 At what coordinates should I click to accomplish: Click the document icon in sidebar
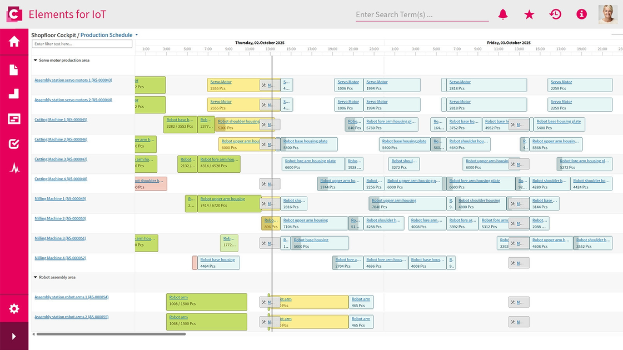[14, 69]
